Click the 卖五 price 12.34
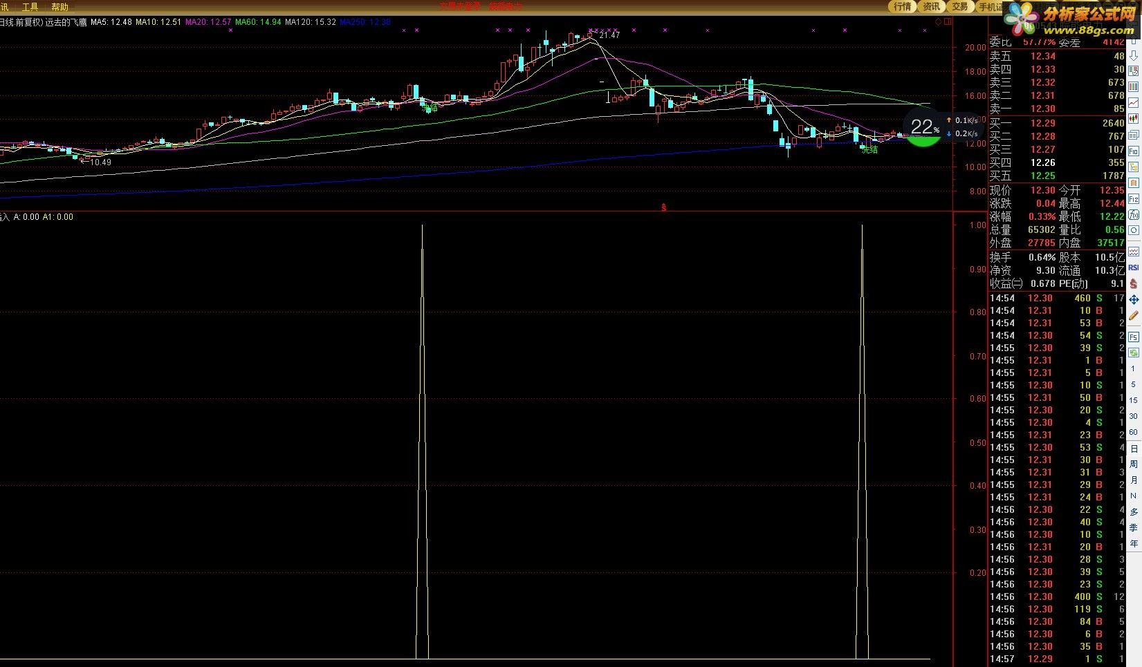 pos(1042,57)
